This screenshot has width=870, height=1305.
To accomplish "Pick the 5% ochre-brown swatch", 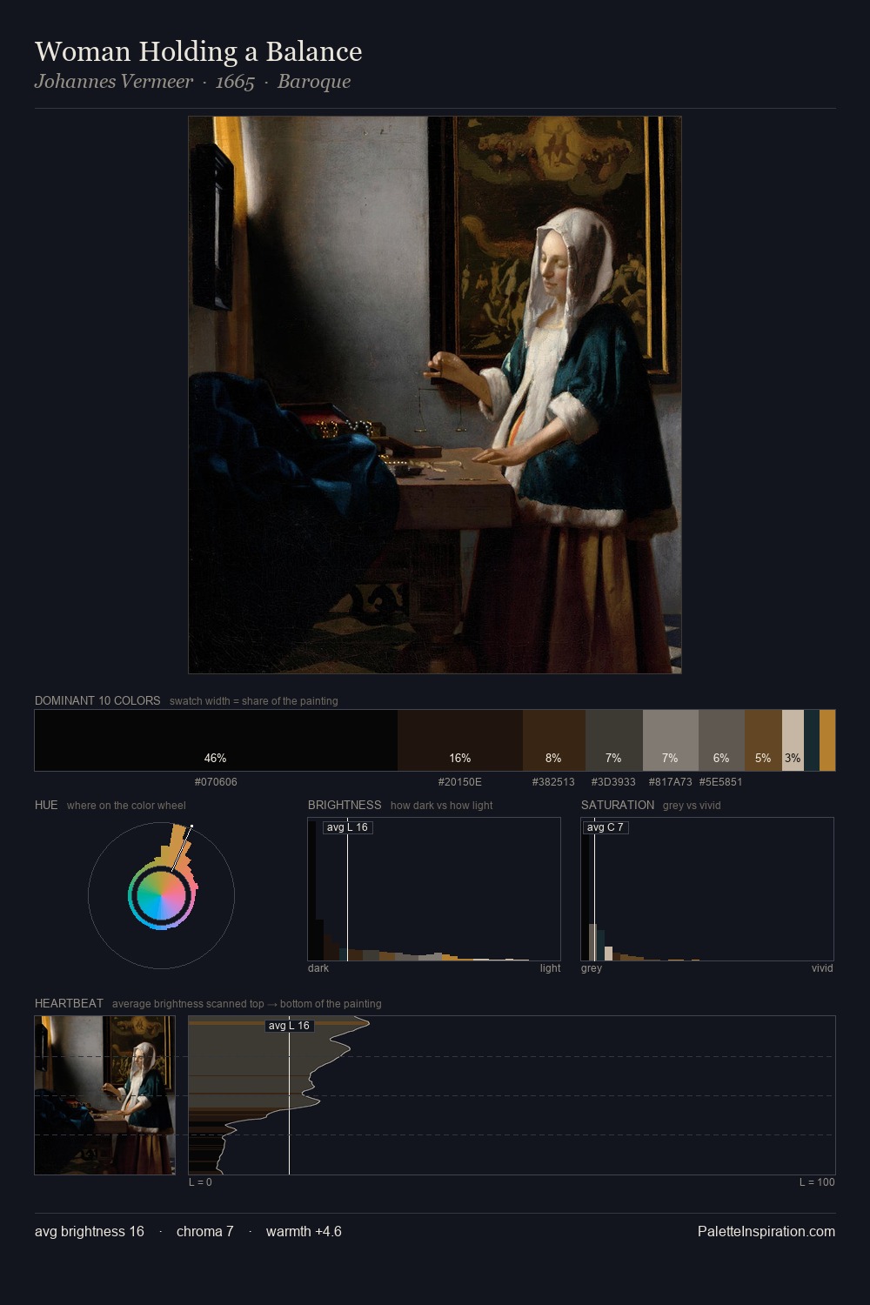I will (763, 740).
